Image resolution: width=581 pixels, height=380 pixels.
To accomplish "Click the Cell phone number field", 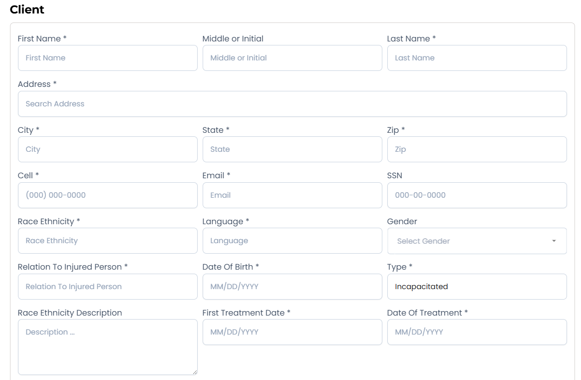I will click(x=107, y=195).
